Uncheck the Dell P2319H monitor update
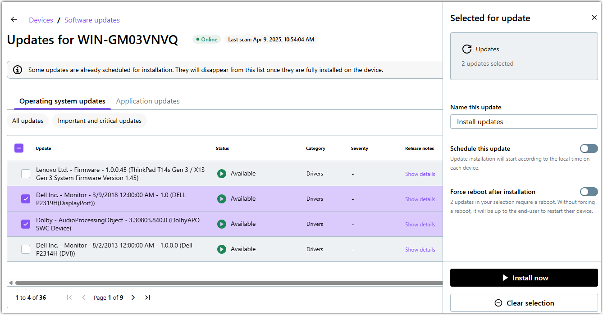 (x=26, y=199)
